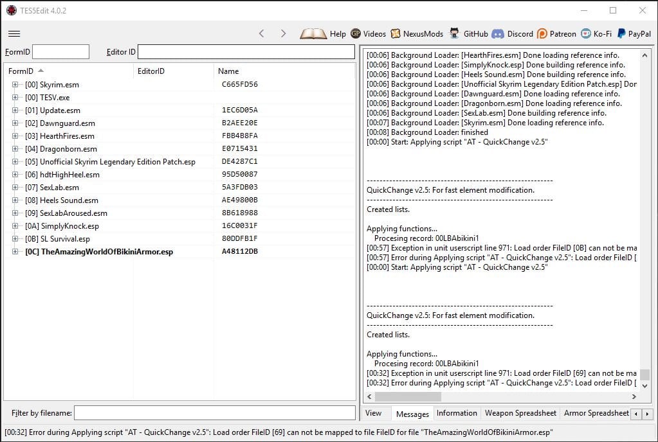Expand Skyrim.esm tree node
The height and width of the screenshot is (442, 658).
15,85
